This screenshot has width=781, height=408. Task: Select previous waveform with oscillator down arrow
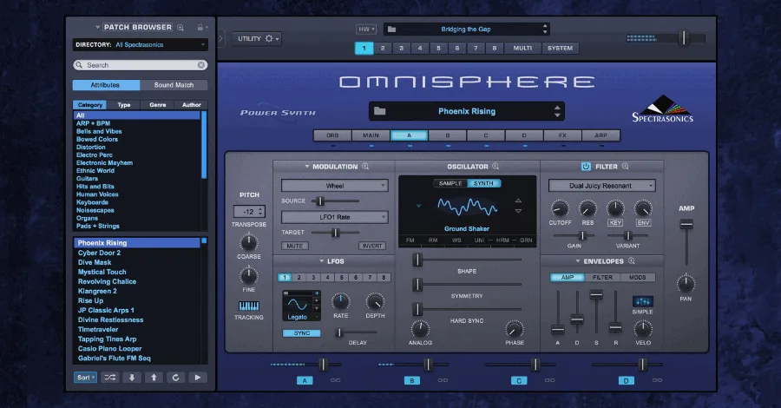click(519, 211)
